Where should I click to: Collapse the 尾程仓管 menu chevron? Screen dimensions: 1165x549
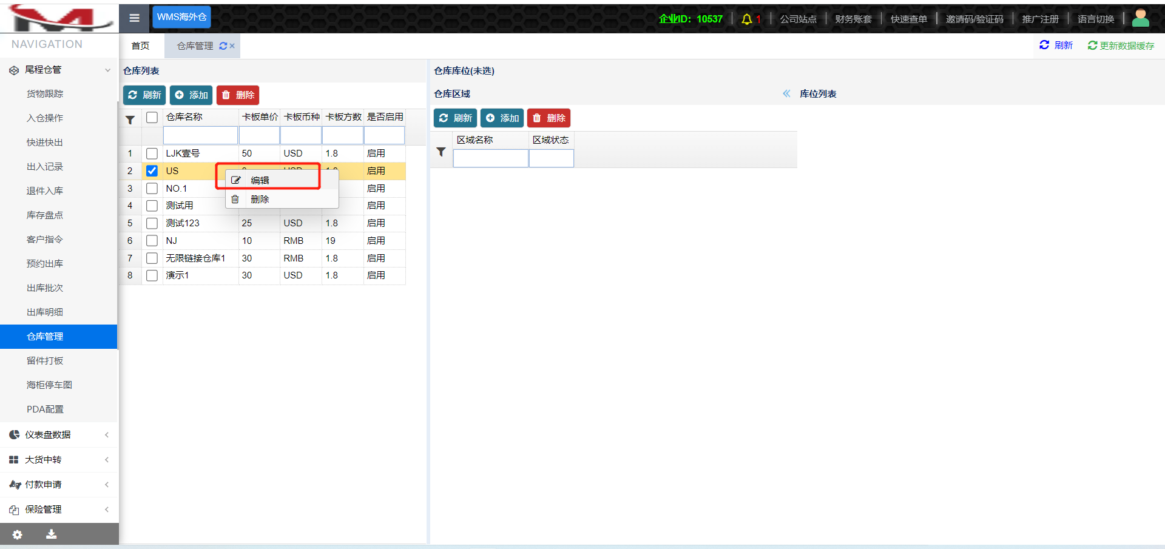[107, 70]
